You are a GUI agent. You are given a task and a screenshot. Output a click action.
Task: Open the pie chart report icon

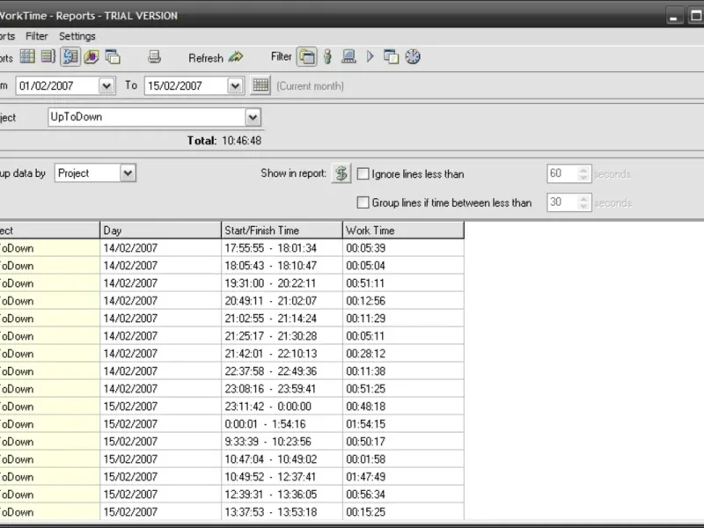click(92, 56)
